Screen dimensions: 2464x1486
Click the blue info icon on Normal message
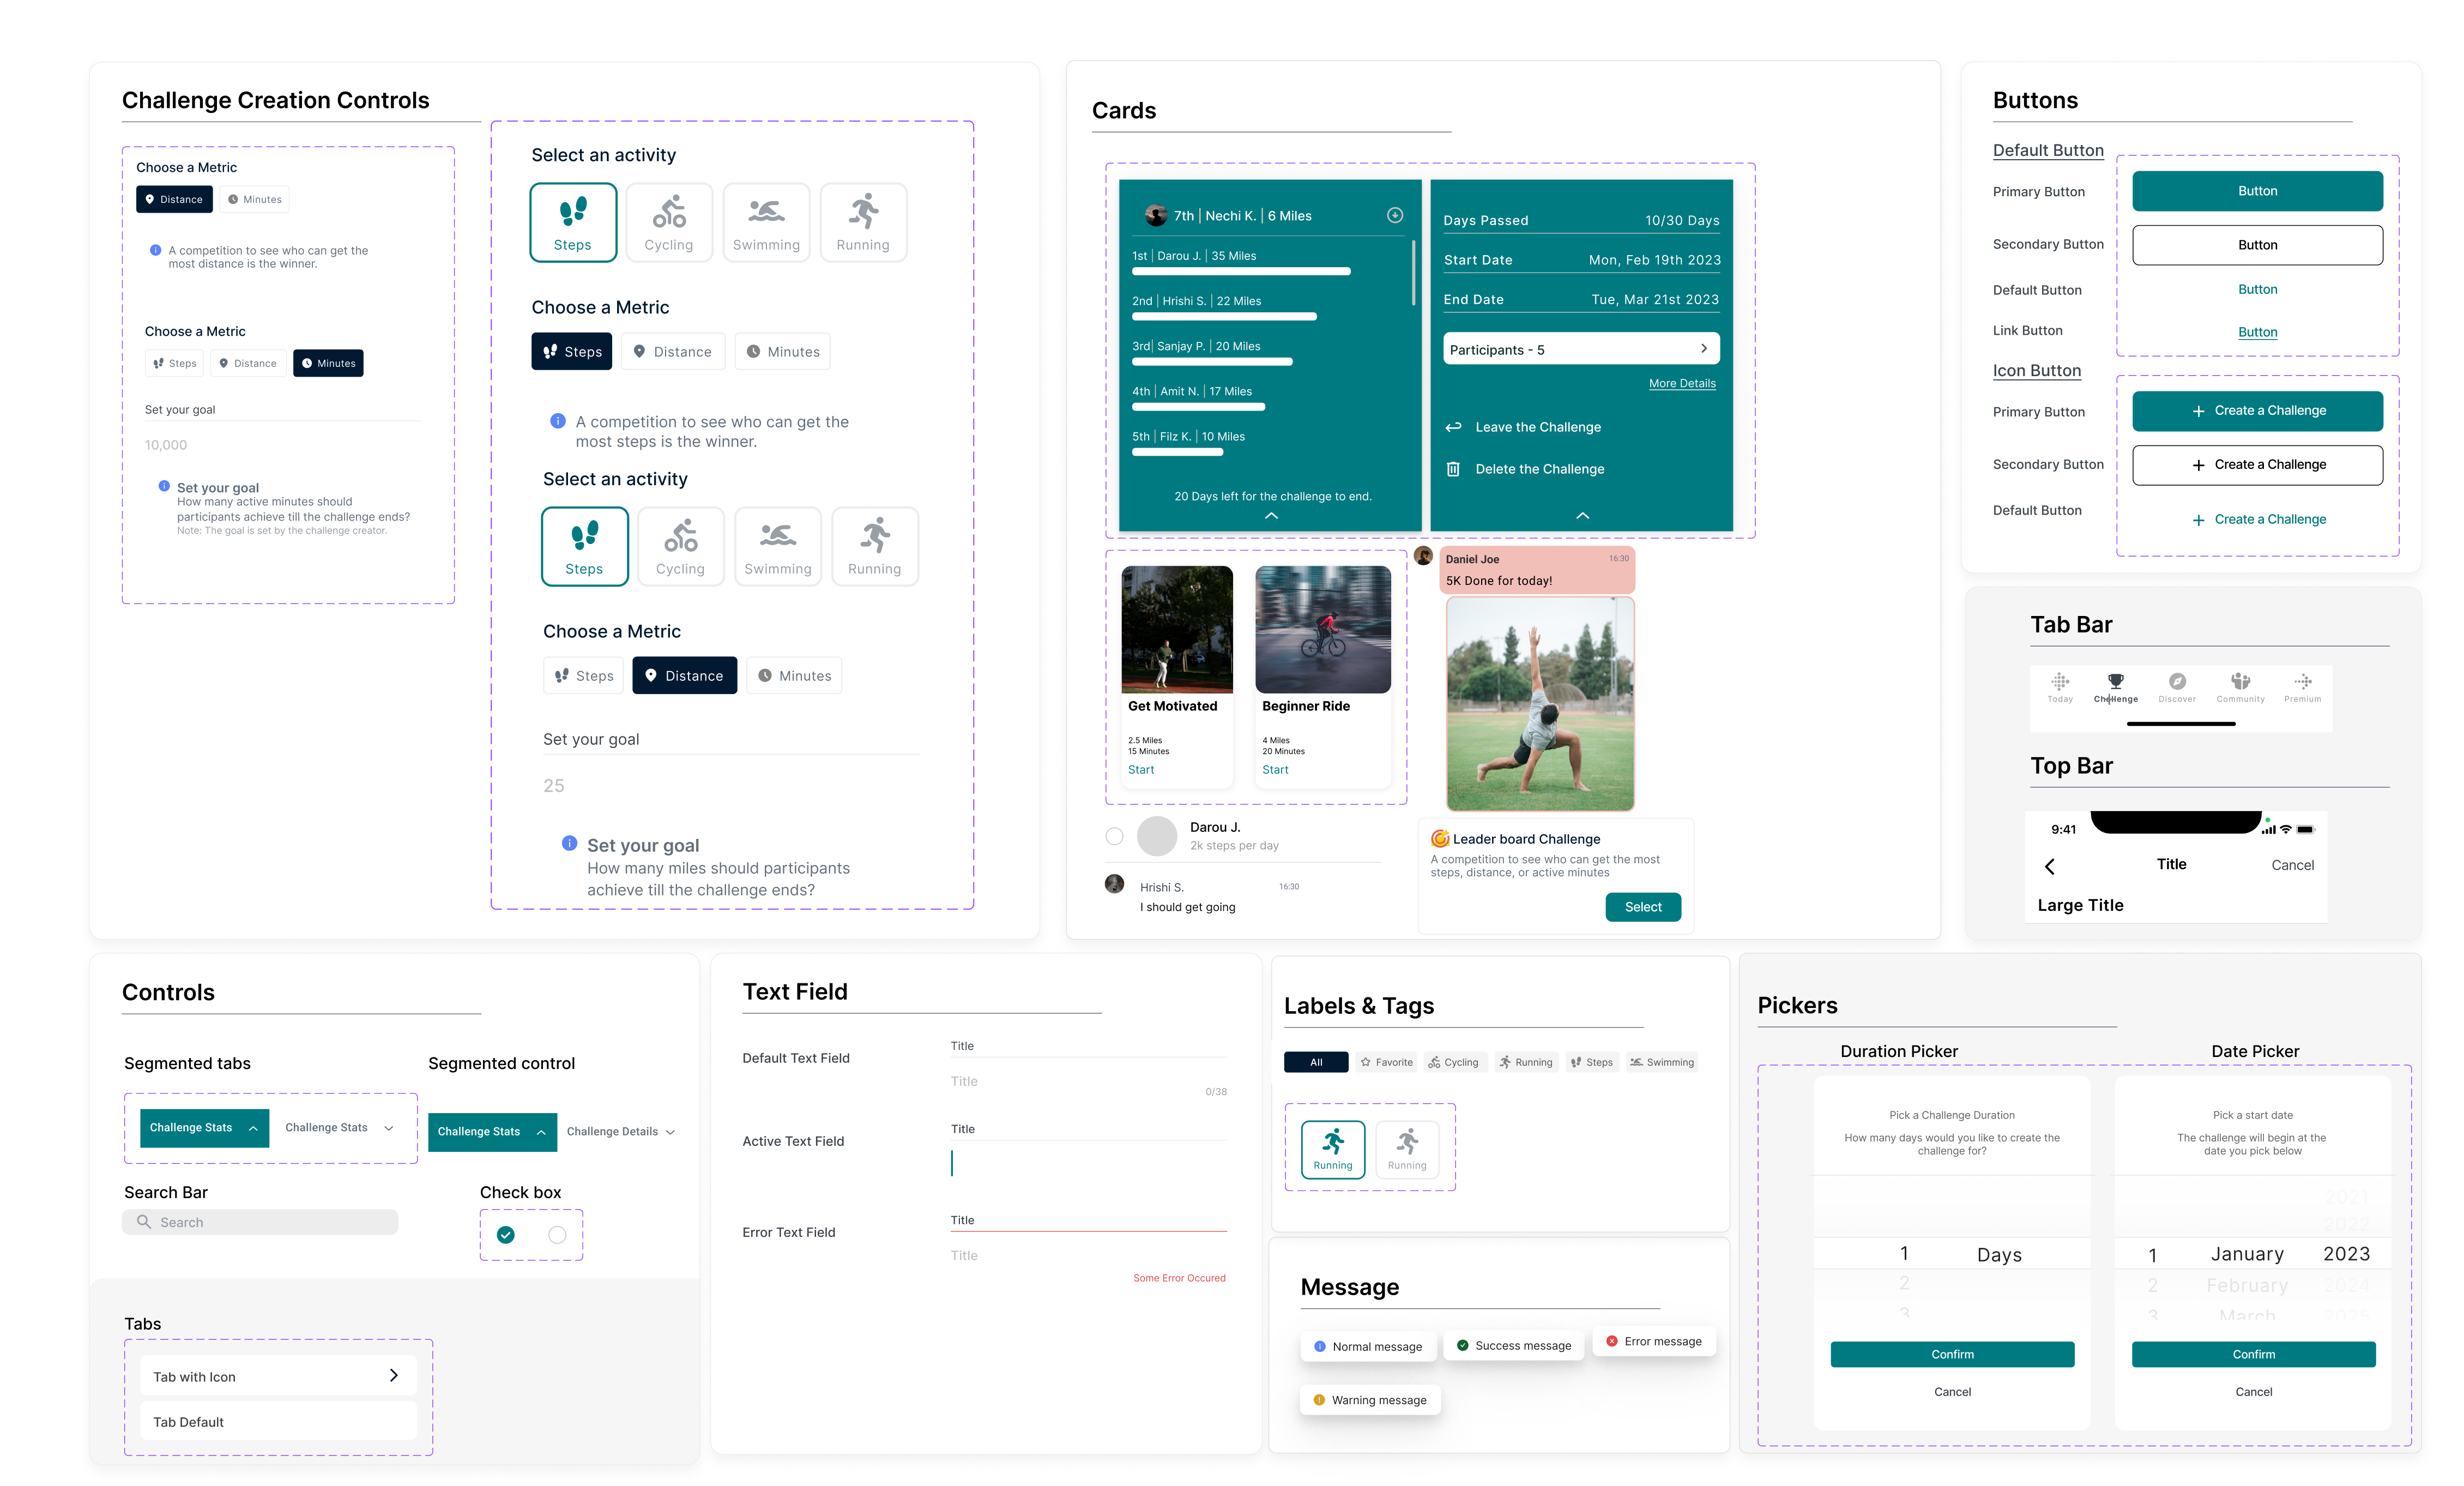pos(1319,1346)
